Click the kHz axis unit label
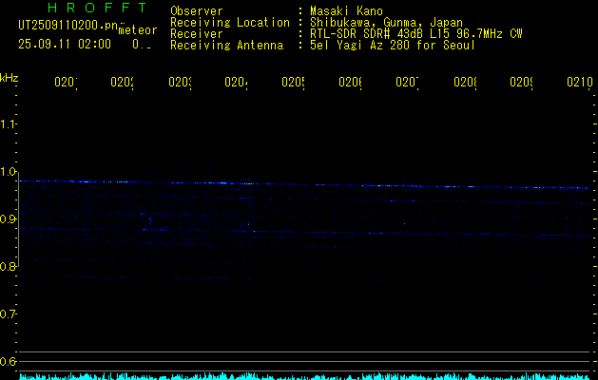Screen dimensions: 598x380 pos(10,78)
